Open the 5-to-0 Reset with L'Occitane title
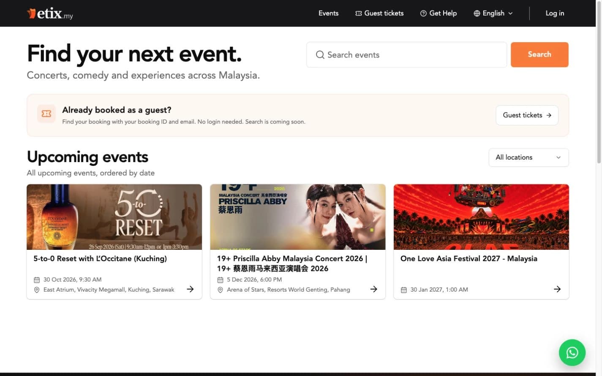Viewport: 602px width, 376px height. point(100,259)
